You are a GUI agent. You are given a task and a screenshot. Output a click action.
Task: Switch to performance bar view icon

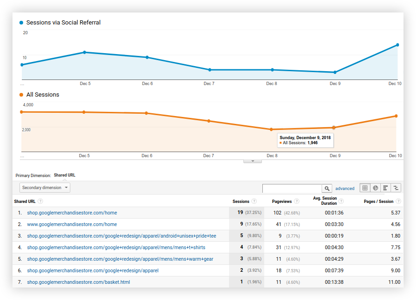click(x=385, y=188)
